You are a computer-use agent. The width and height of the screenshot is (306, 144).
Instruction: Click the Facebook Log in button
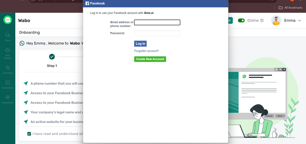(140, 44)
